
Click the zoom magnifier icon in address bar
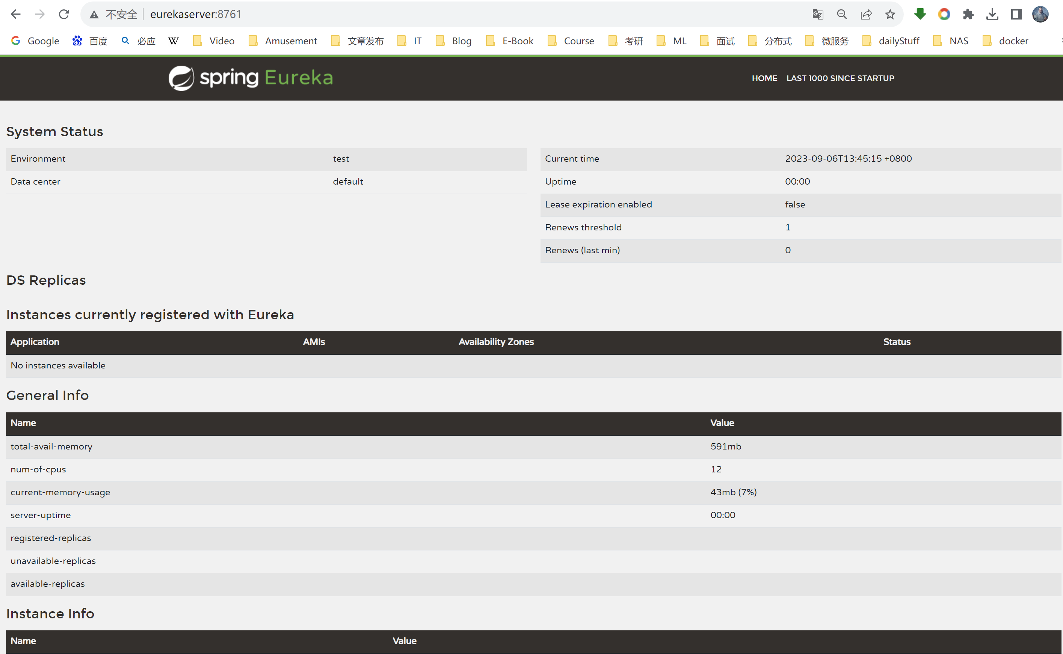click(842, 15)
